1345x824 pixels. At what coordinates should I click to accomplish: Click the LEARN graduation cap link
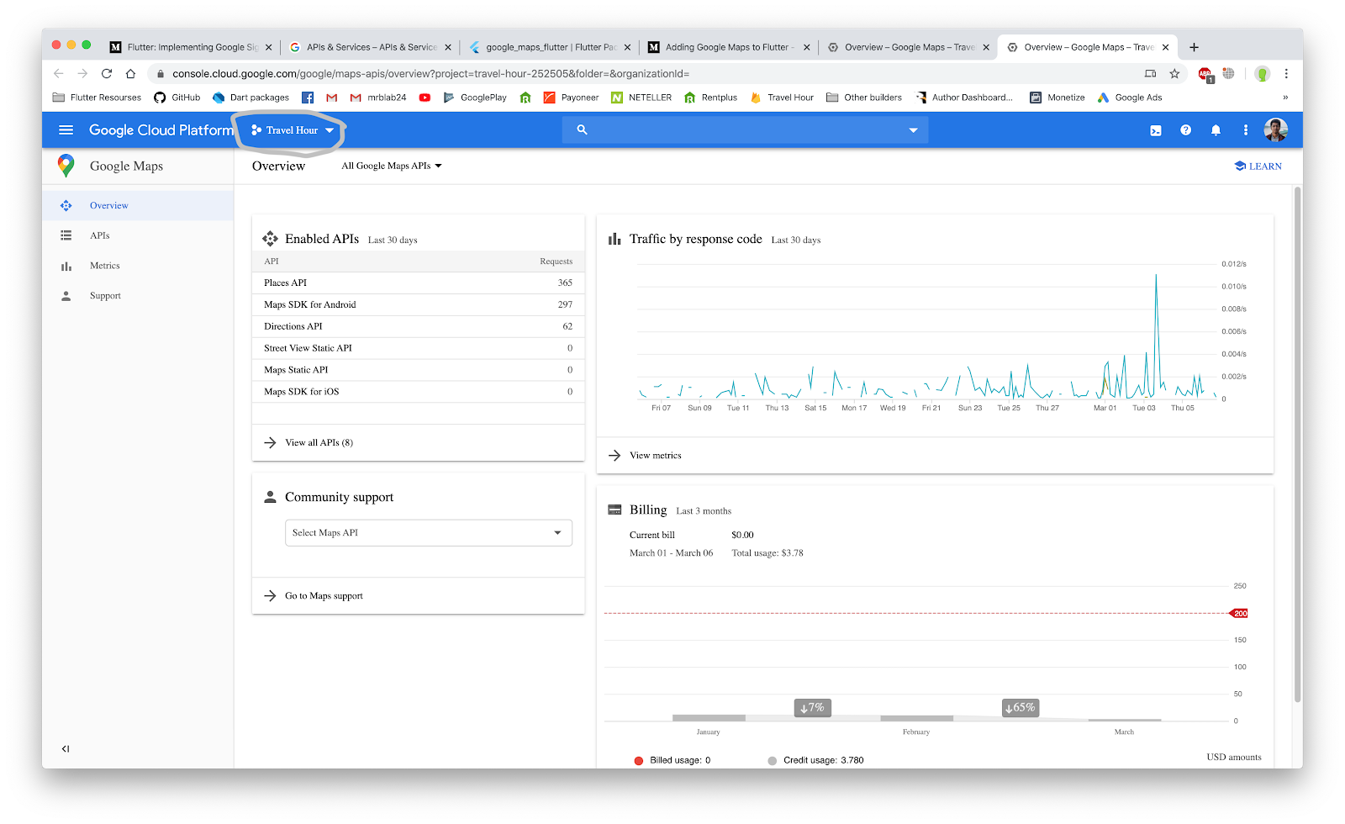click(x=1258, y=166)
